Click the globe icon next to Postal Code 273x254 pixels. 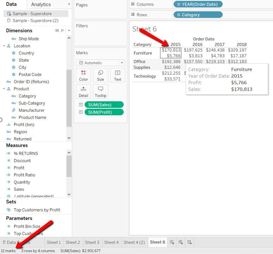click(x=14, y=74)
